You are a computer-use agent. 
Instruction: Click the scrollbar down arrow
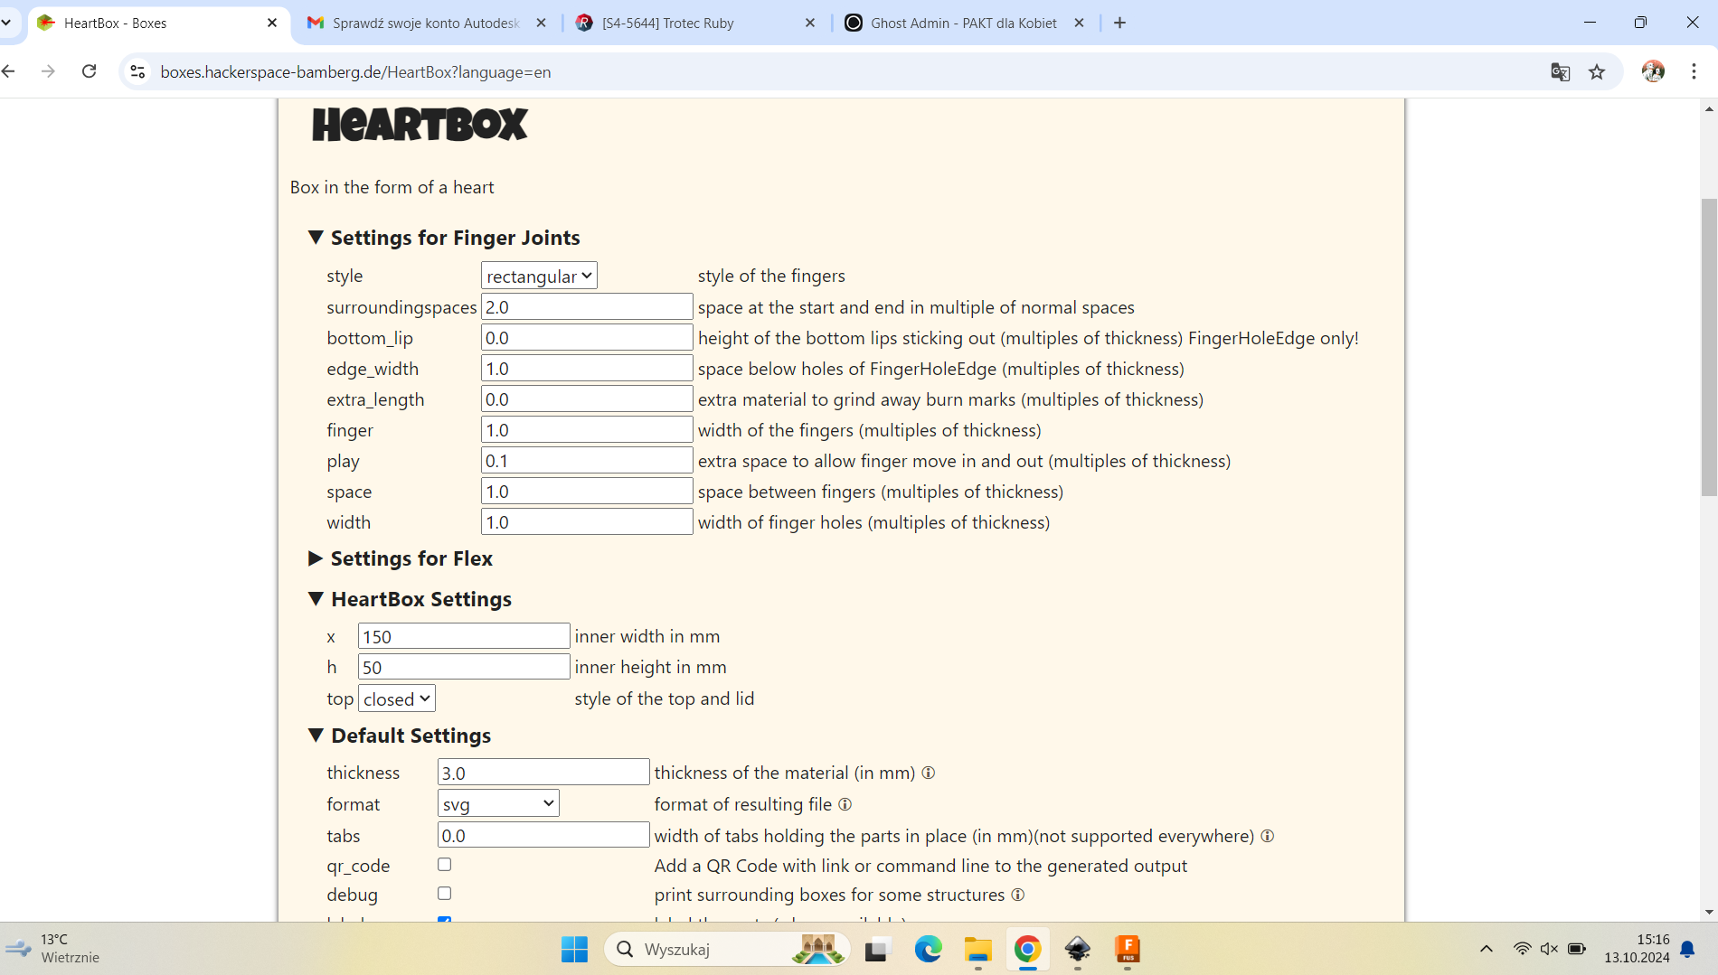pos(1709,912)
